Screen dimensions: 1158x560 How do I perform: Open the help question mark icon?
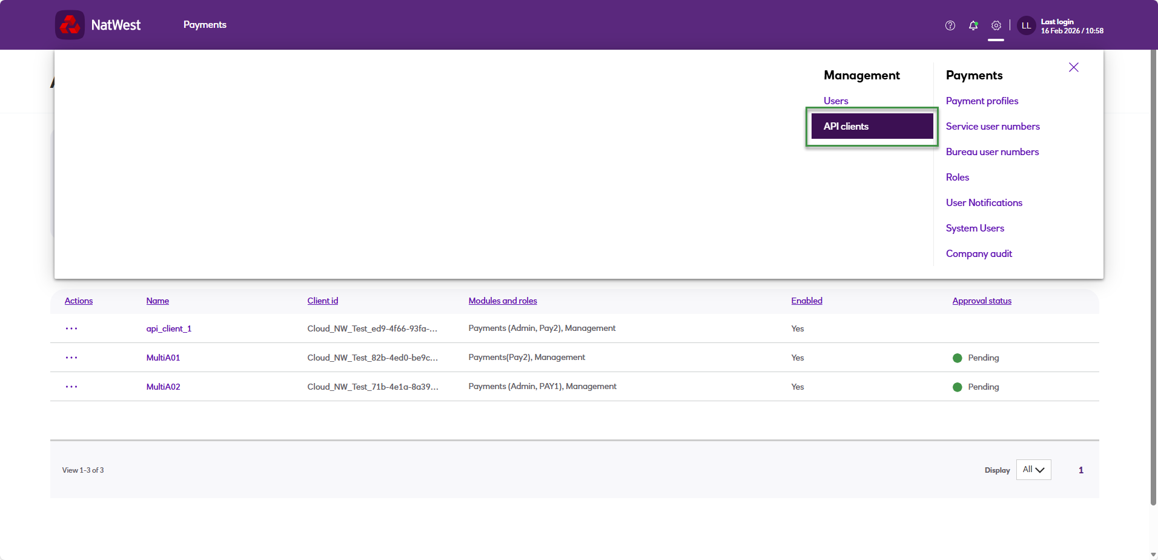pyautogui.click(x=950, y=25)
